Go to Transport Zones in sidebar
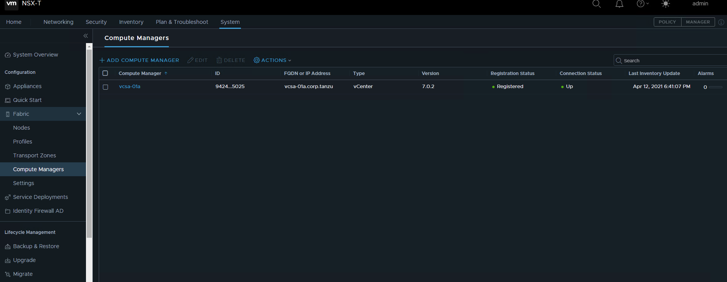This screenshot has width=727, height=282. pos(34,155)
